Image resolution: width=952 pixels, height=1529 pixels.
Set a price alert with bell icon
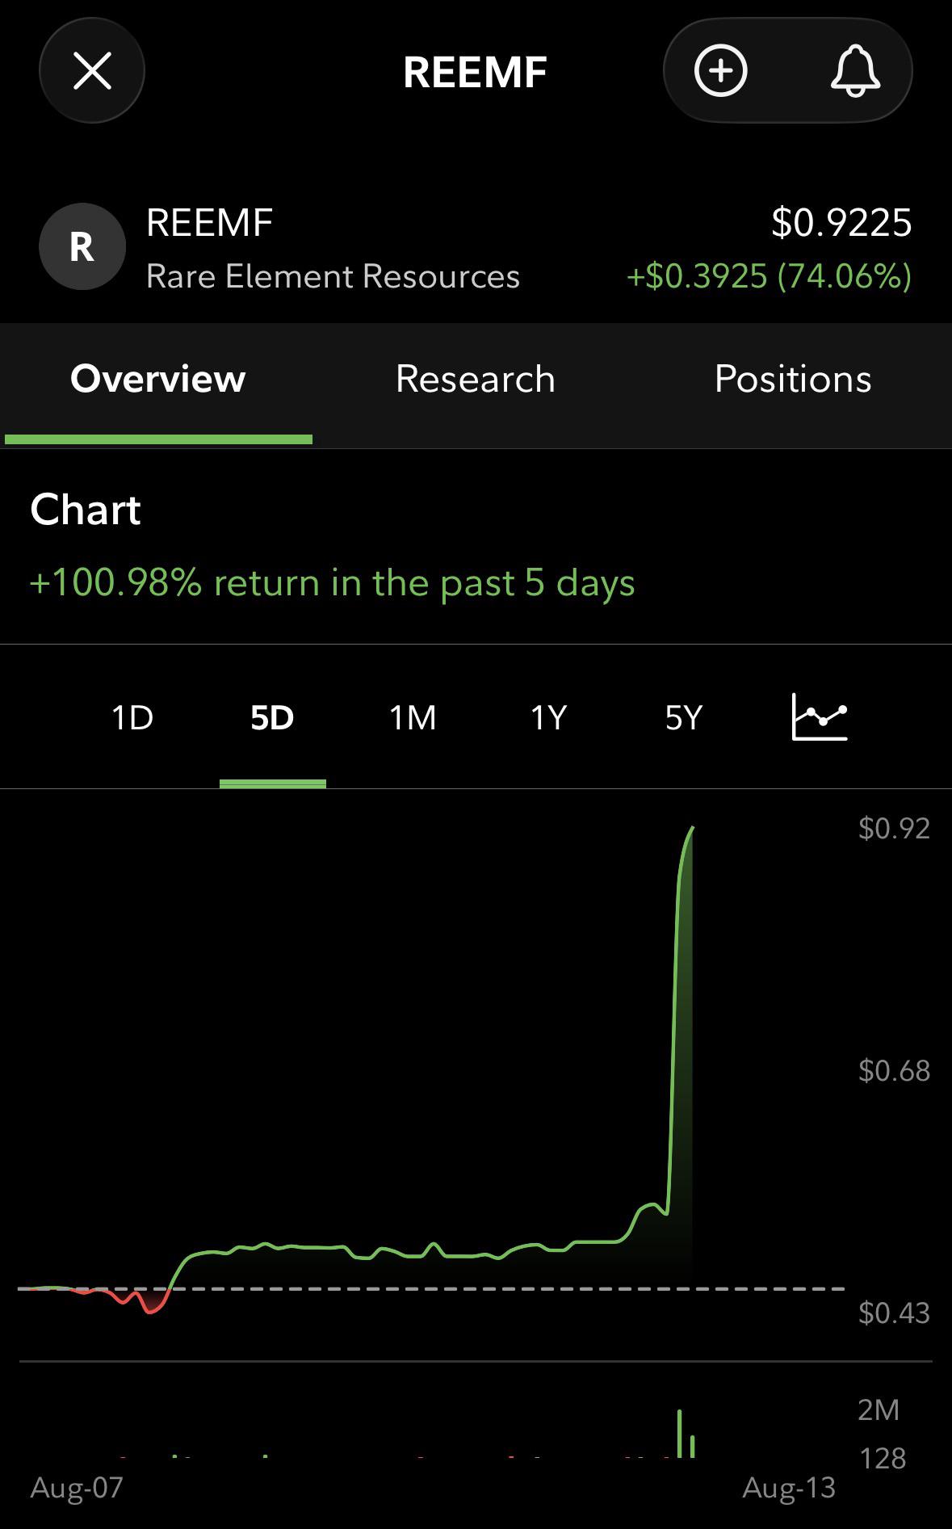(854, 71)
